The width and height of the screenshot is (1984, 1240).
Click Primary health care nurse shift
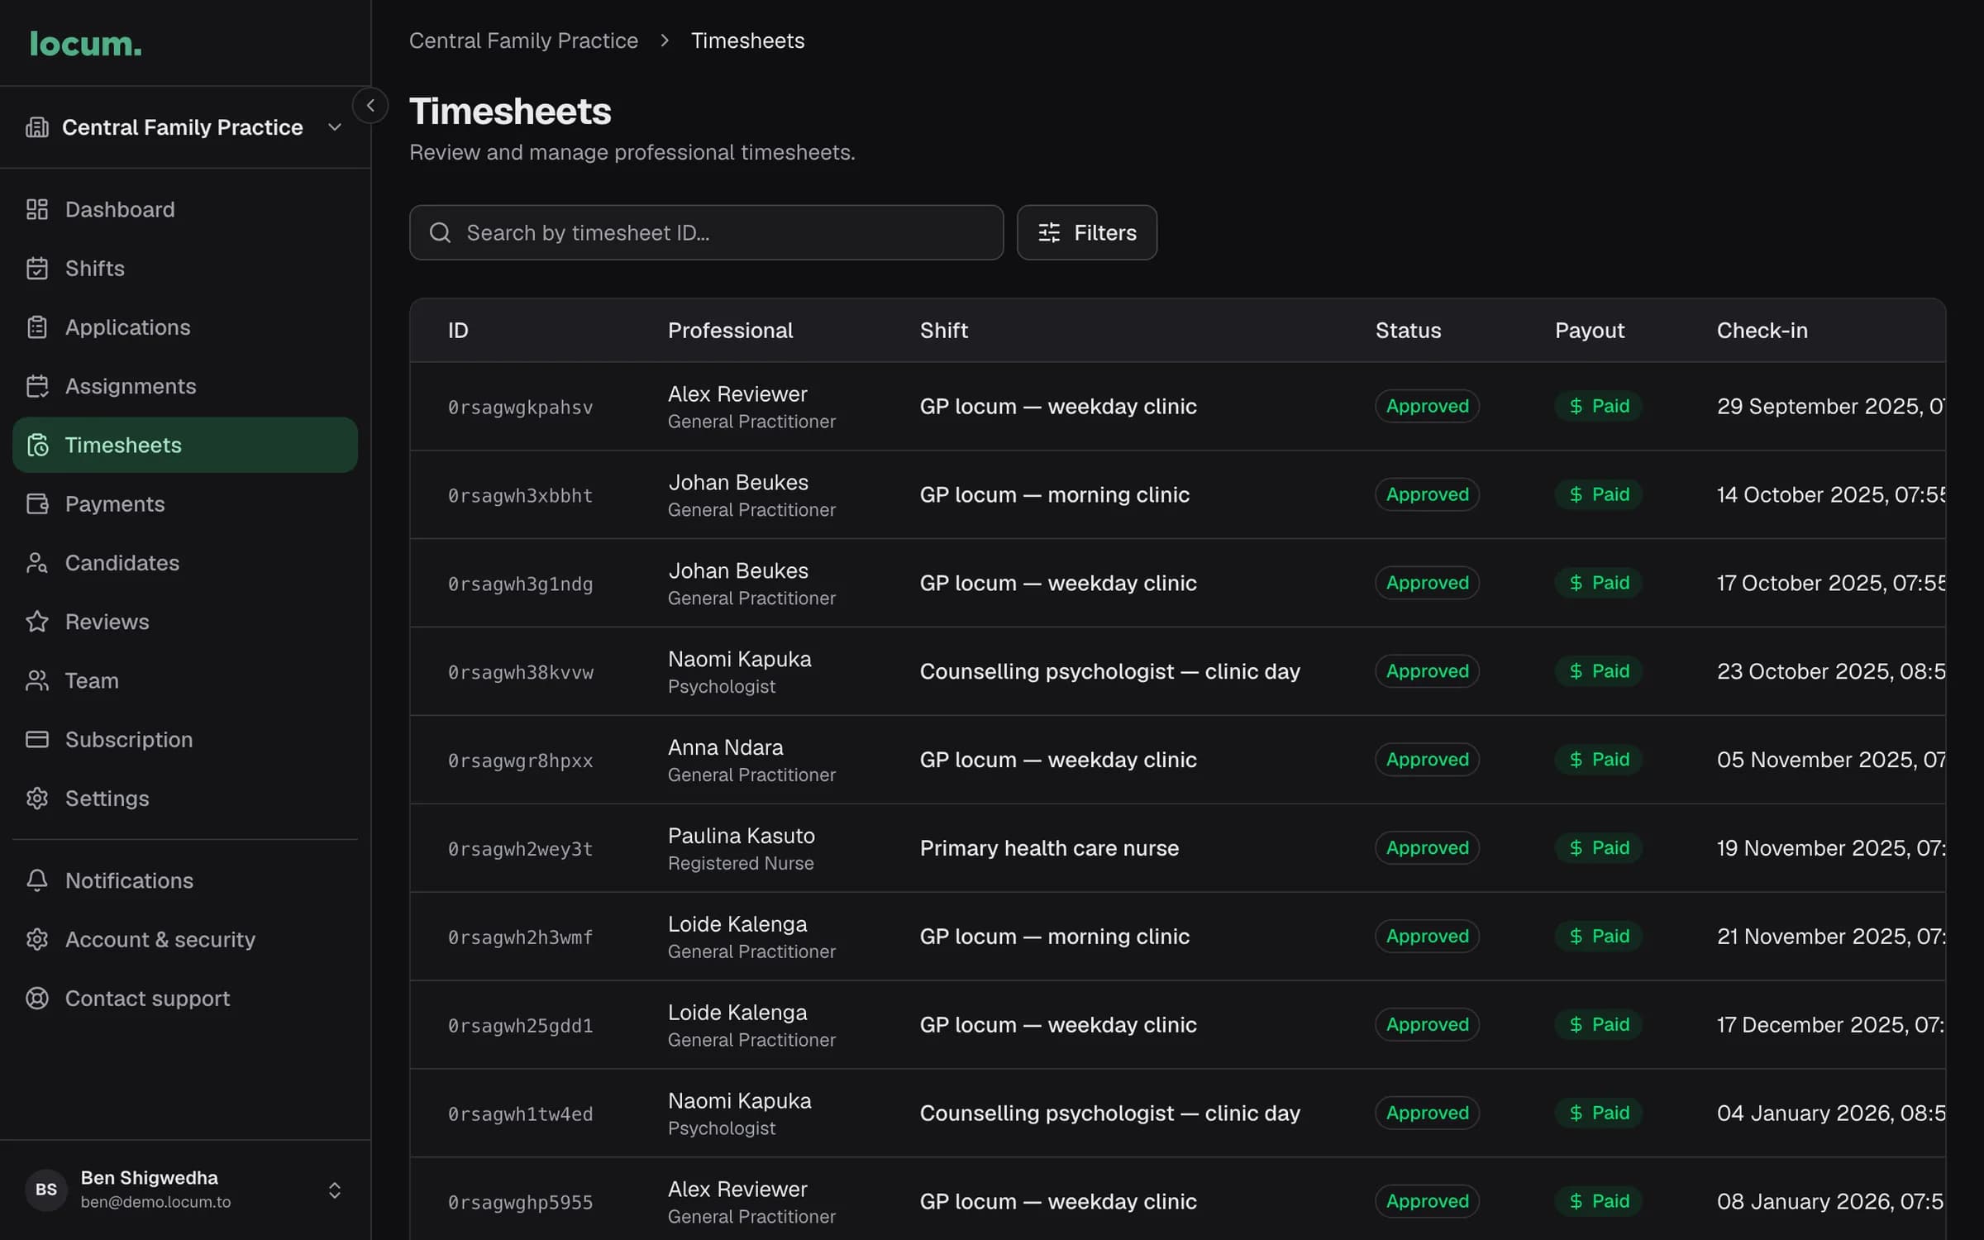tap(1049, 848)
